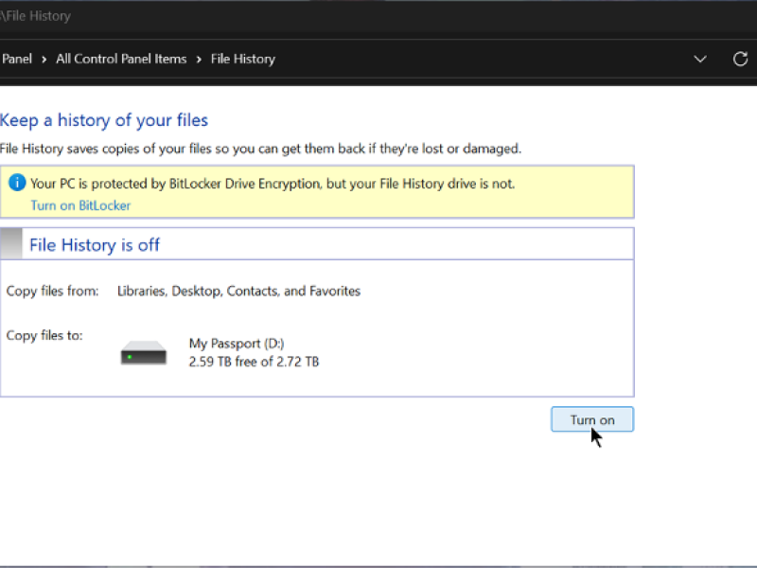Click the blue info icon in BitLocker notice

pyautogui.click(x=17, y=183)
